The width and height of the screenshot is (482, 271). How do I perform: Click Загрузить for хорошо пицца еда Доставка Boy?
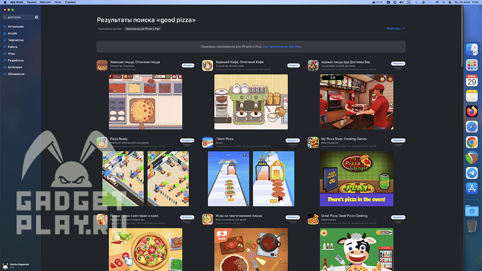(398, 63)
